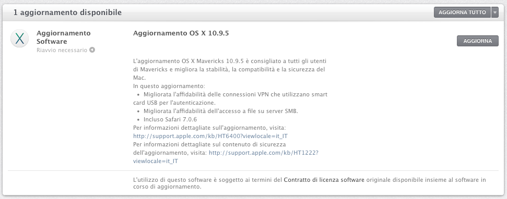Open the HT6400 support link

pos(210,136)
